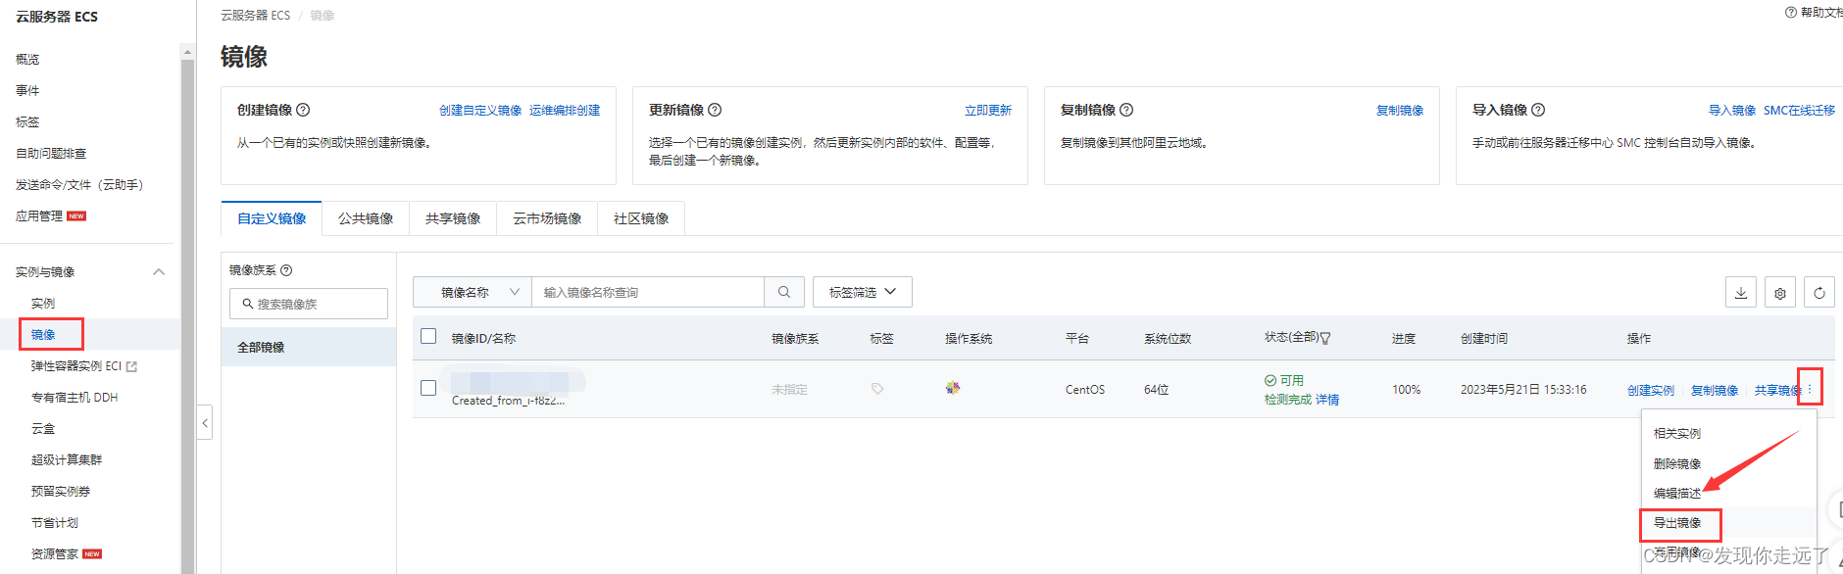Screen dimensions: 1843x574
Task: Switch to the 公共镜像 tab
Action: point(366,218)
